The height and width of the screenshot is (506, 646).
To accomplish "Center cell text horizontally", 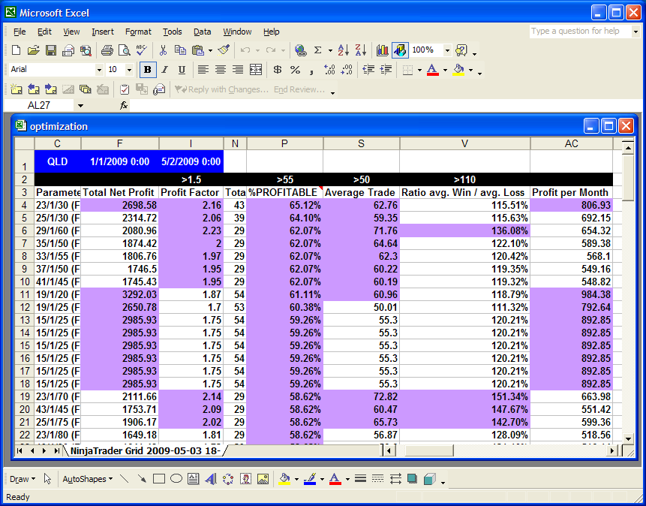I will [x=221, y=70].
